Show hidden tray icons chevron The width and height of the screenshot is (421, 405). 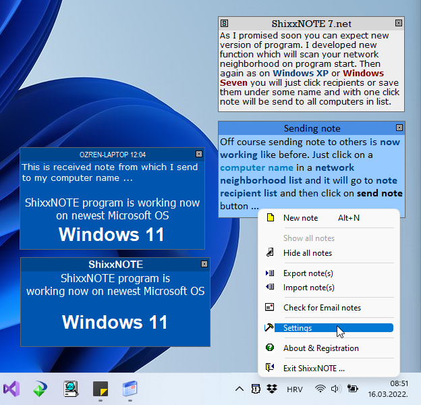coord(240,389)
